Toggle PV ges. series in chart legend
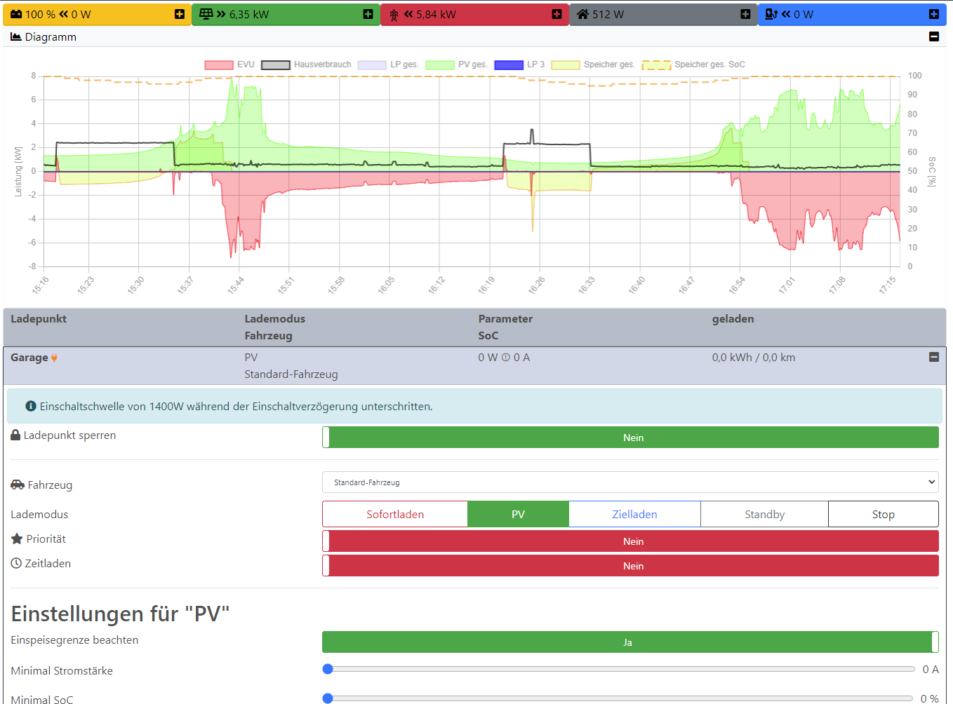The width and height of the screenshot is (953, 704). (456, 65)
